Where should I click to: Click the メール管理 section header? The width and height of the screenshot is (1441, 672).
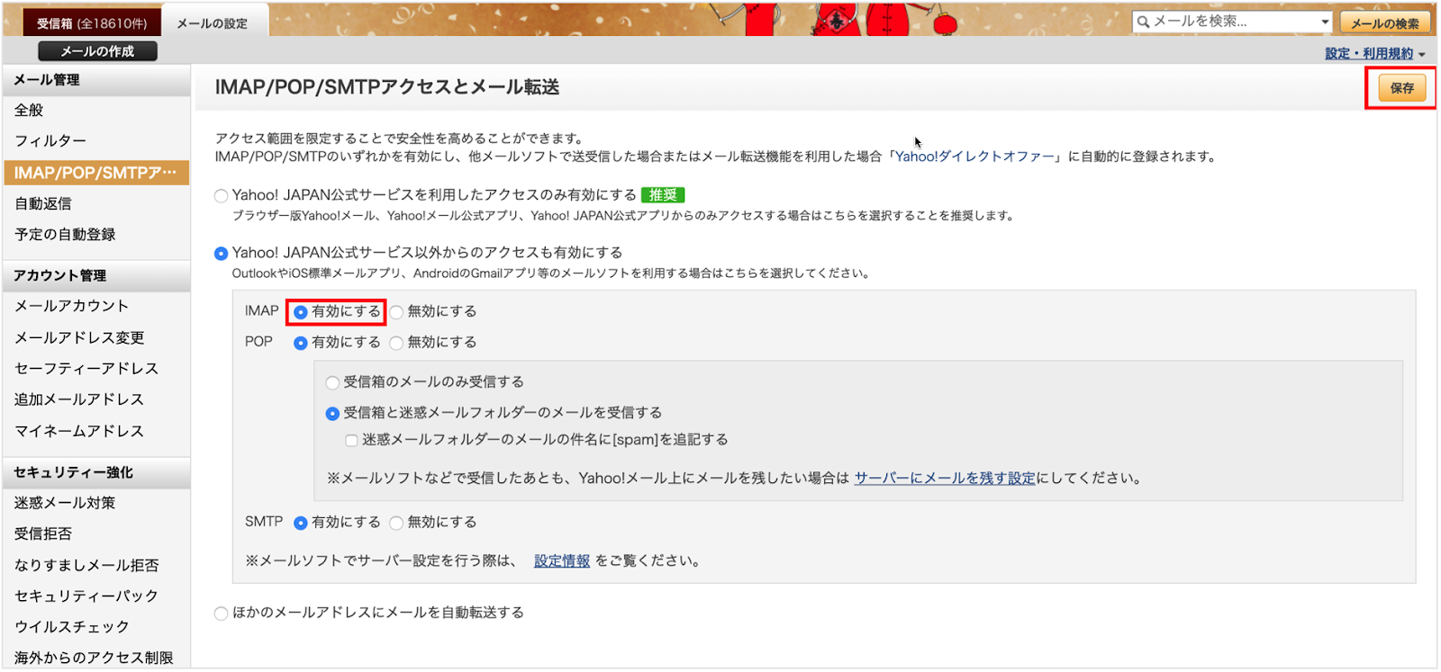[x=95, y=79]
